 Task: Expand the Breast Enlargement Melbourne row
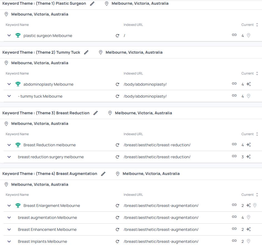click(x=9, y=206)
